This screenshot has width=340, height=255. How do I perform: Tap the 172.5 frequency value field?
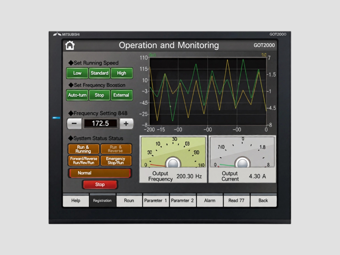[x=100, y=123]
